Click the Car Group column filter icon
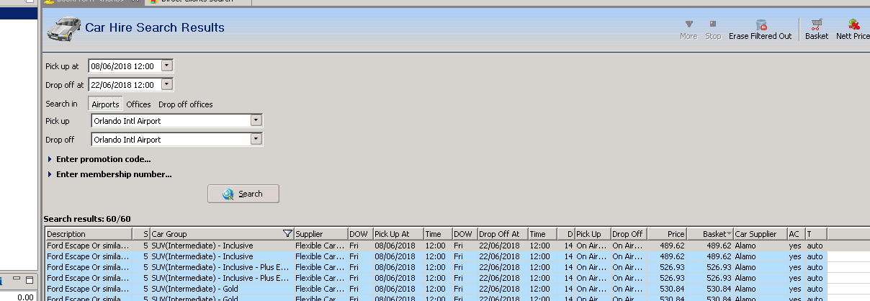Screen dimensions: 870x301 click(288, 234)
